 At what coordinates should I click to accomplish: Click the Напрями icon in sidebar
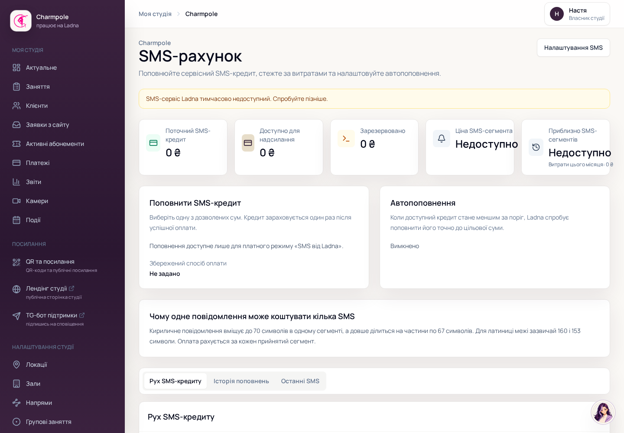(16, 403)
